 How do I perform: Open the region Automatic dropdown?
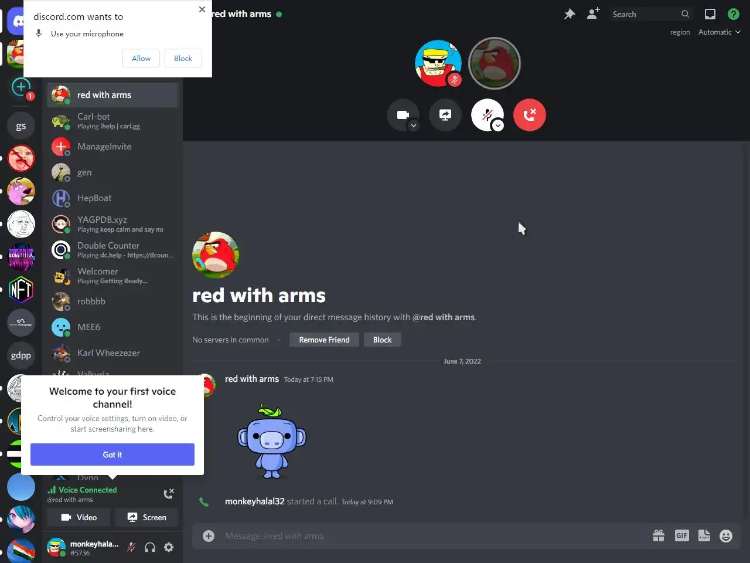coord(719,32)
